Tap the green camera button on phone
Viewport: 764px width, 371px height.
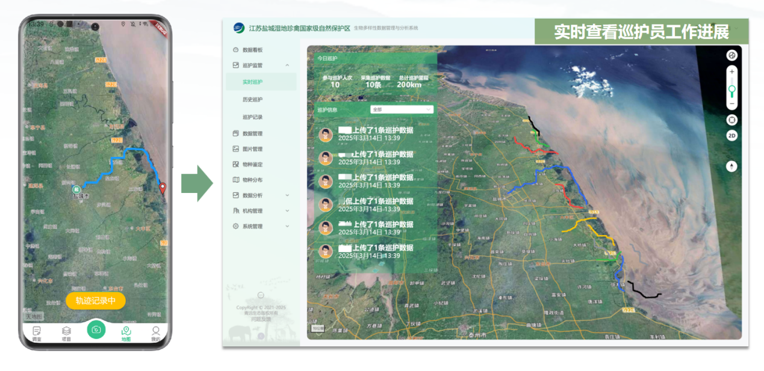96,330
